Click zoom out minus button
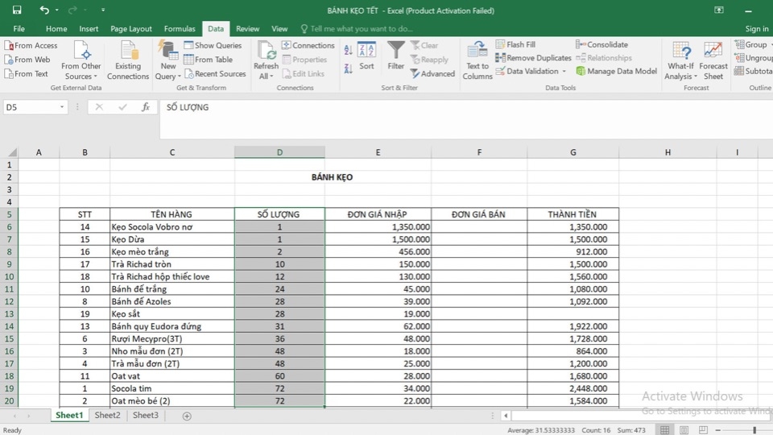Screen dimensions: 773x435 click(717, 430)
